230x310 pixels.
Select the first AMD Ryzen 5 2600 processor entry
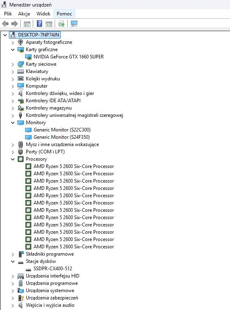(x=74, y=166)
